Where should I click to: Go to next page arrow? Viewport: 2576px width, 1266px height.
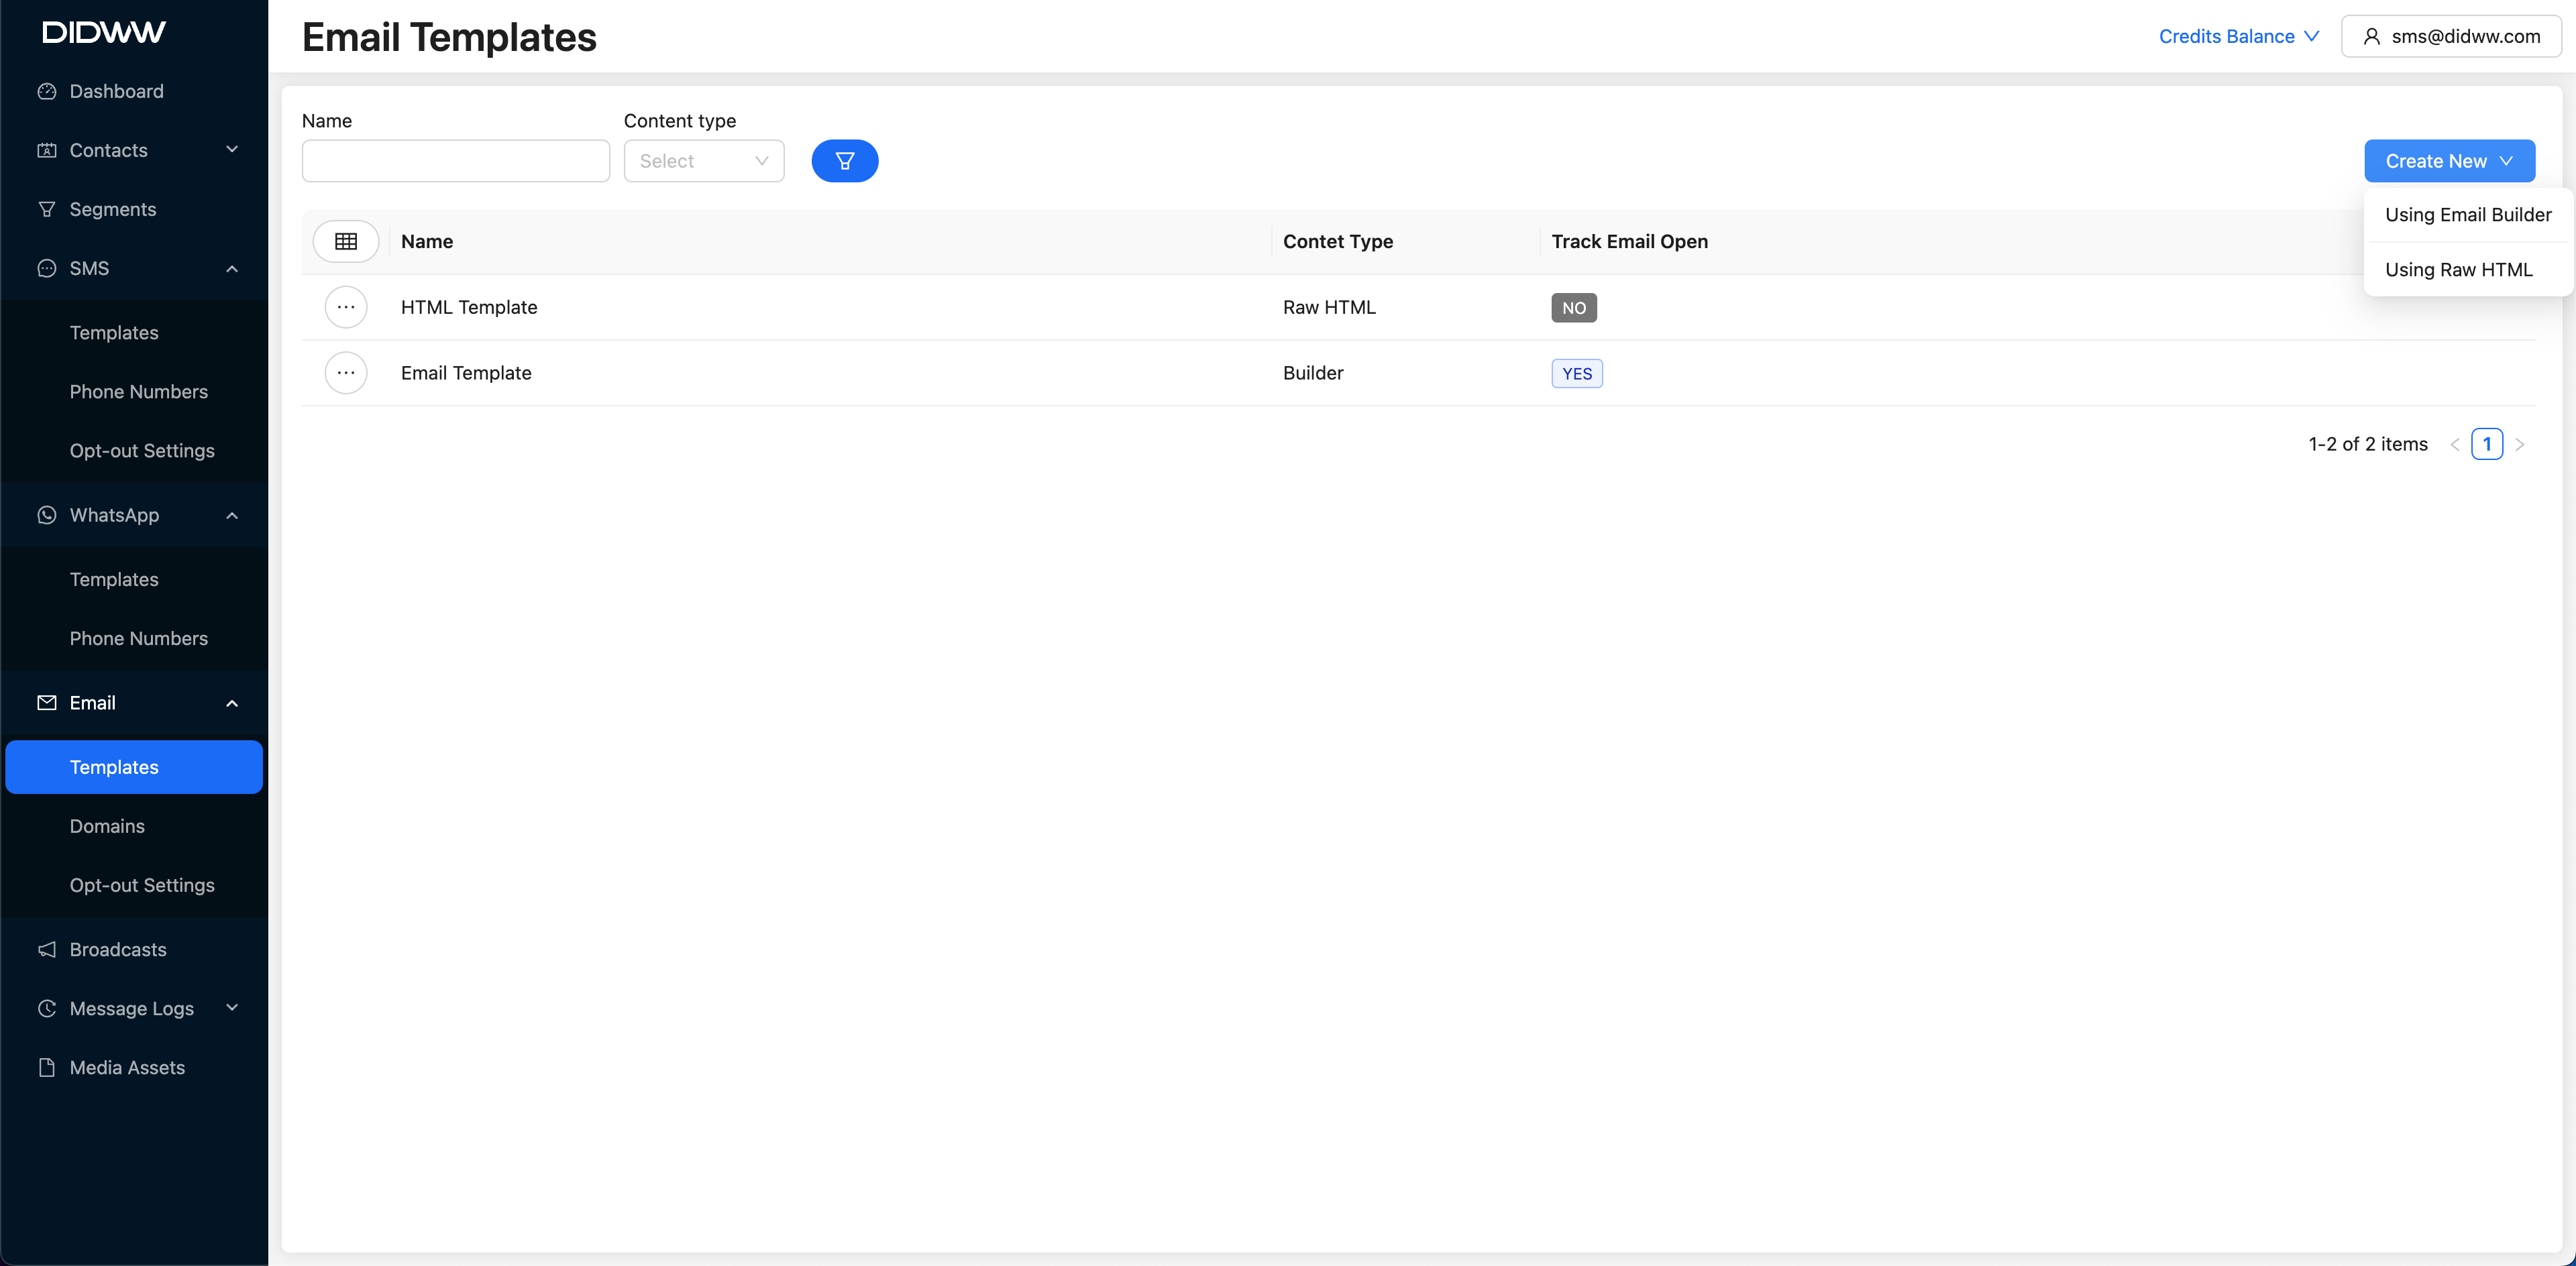pos(2520,445)
